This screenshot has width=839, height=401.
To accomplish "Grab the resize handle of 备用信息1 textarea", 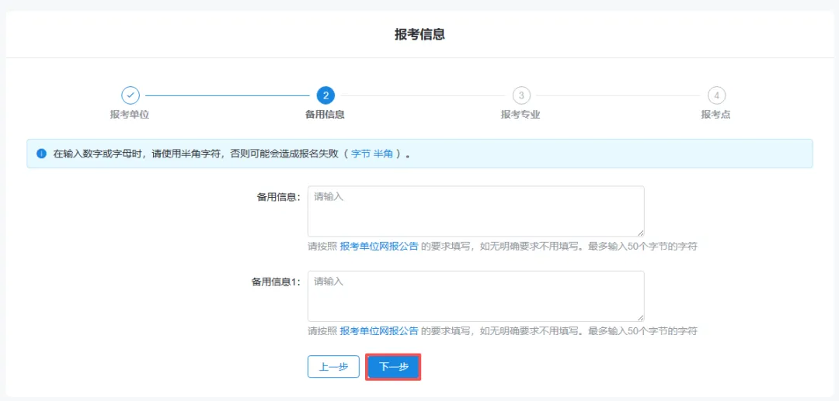I will (x=640, y=317).
